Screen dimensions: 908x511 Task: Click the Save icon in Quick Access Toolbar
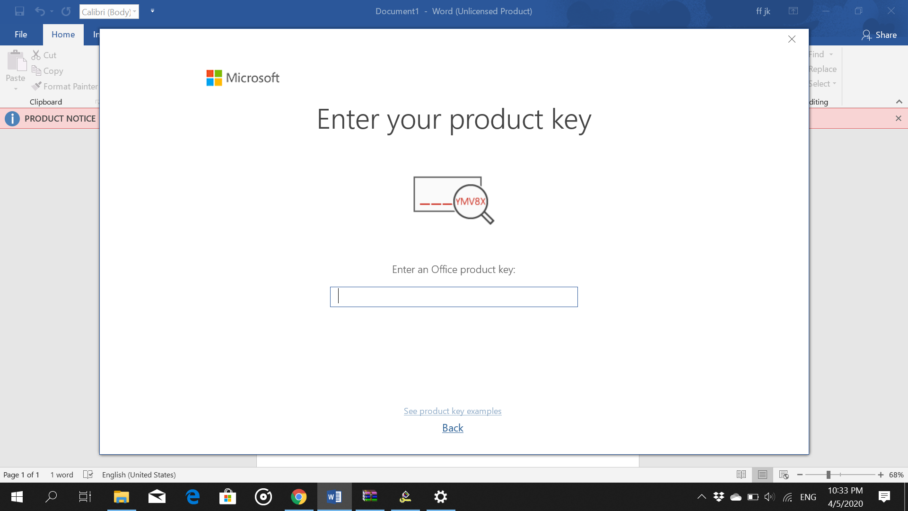pos(19,11)
